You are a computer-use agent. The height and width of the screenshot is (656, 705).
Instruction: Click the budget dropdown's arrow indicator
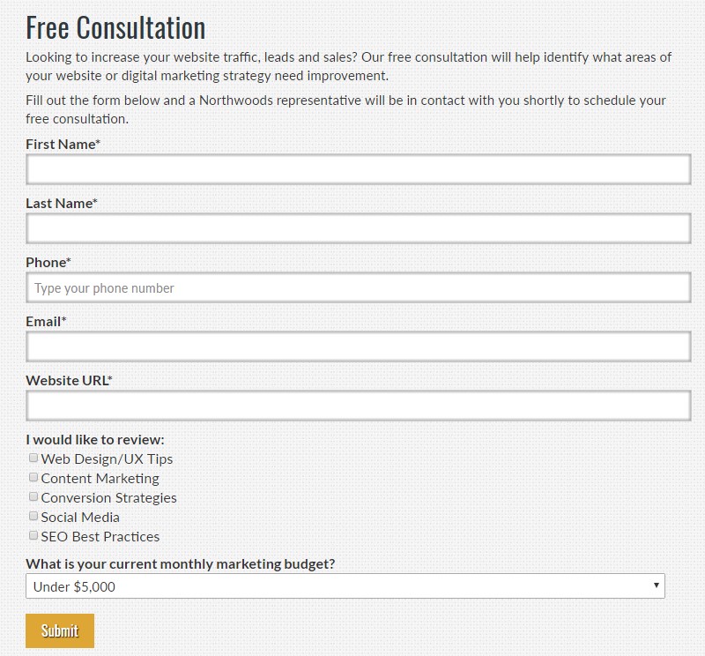pos(657,585)
